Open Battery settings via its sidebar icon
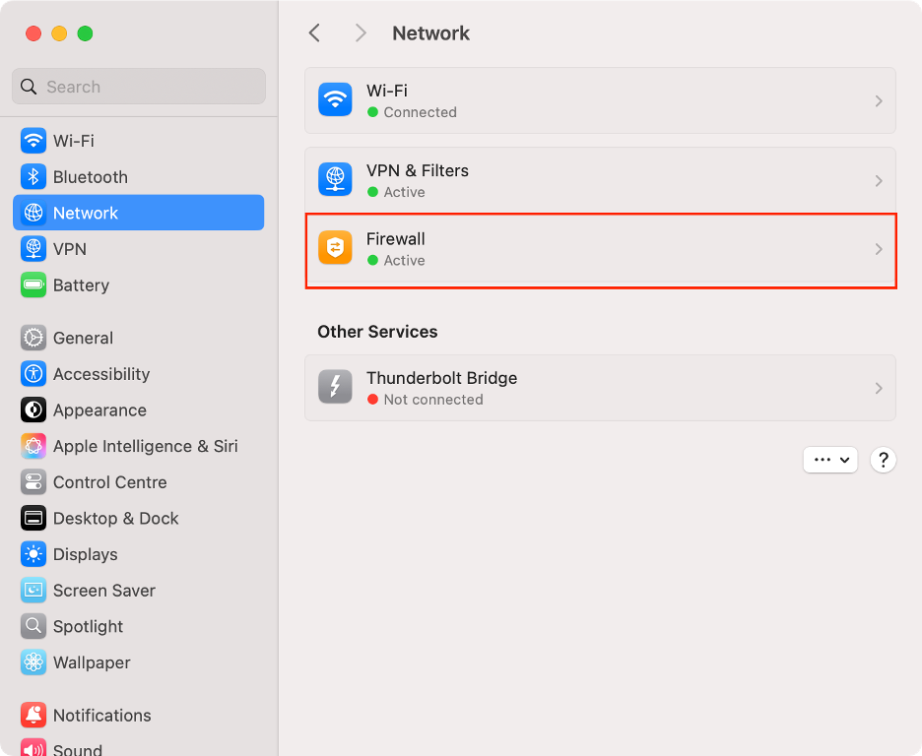The image size is (922, 756). 32,284
